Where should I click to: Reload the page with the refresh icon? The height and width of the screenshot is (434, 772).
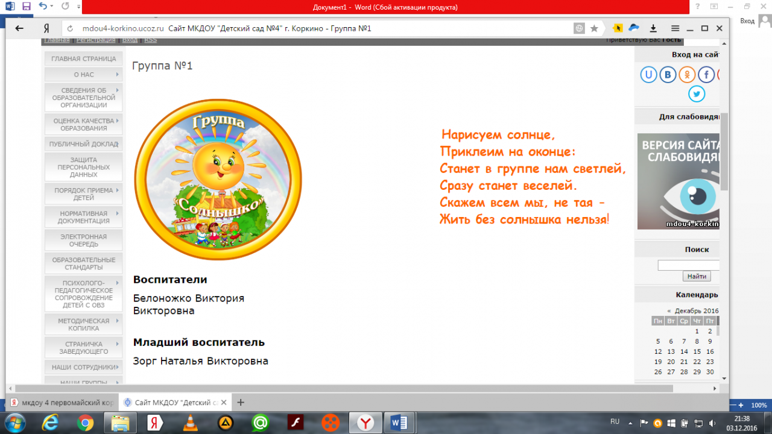pos(71,28)
